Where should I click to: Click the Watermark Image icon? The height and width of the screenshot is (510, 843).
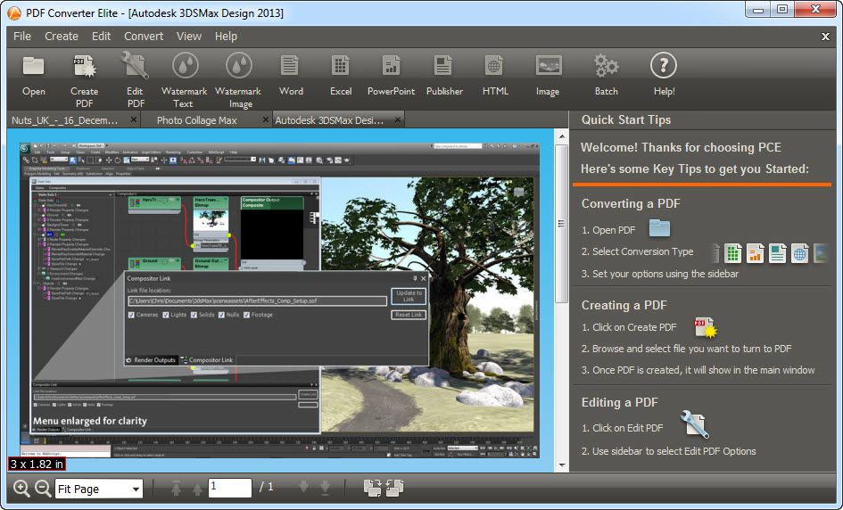[239, 66]
